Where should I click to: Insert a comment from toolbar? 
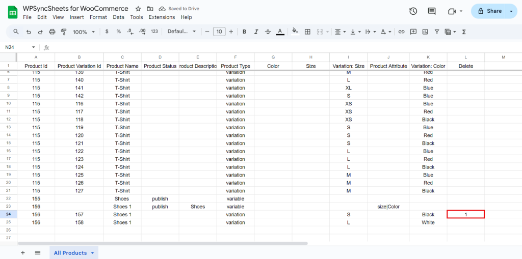(x=413, y=32)
